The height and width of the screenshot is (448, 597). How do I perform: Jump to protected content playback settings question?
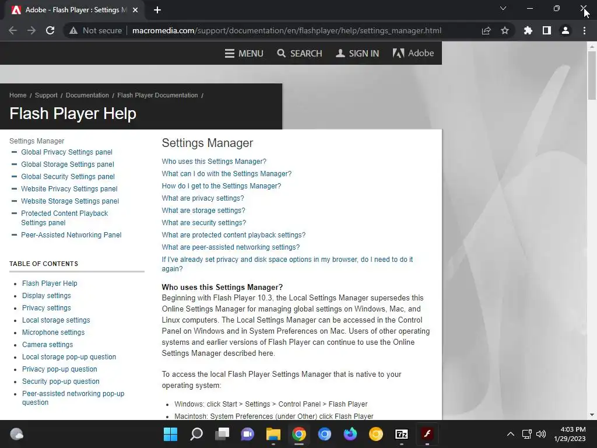pyautogui.click(x=233, y=235)
